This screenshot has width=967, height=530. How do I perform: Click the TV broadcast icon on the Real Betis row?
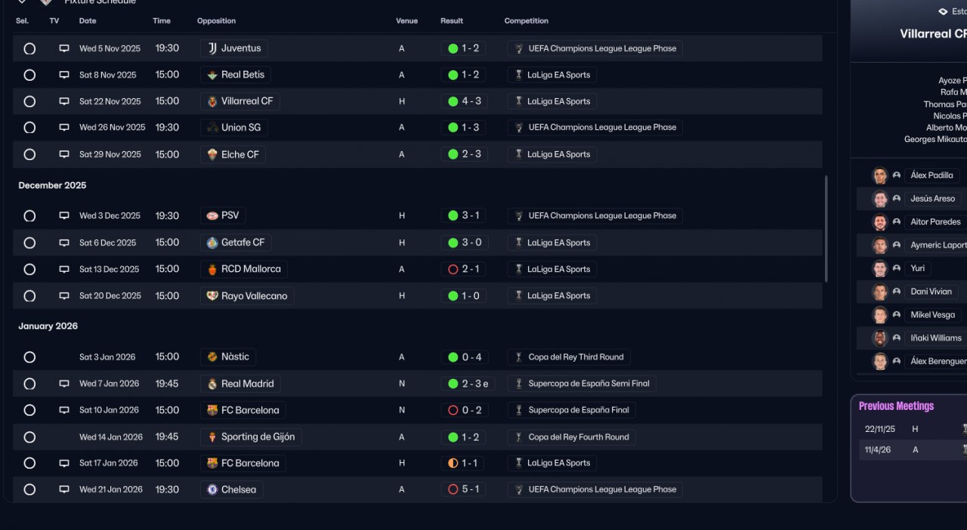[x=64, y=75]
